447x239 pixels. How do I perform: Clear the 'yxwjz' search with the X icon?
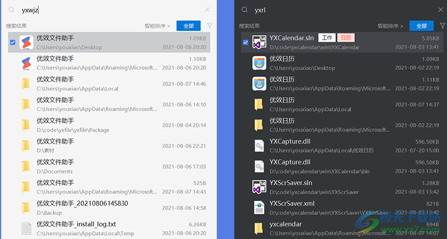[208, 10]
